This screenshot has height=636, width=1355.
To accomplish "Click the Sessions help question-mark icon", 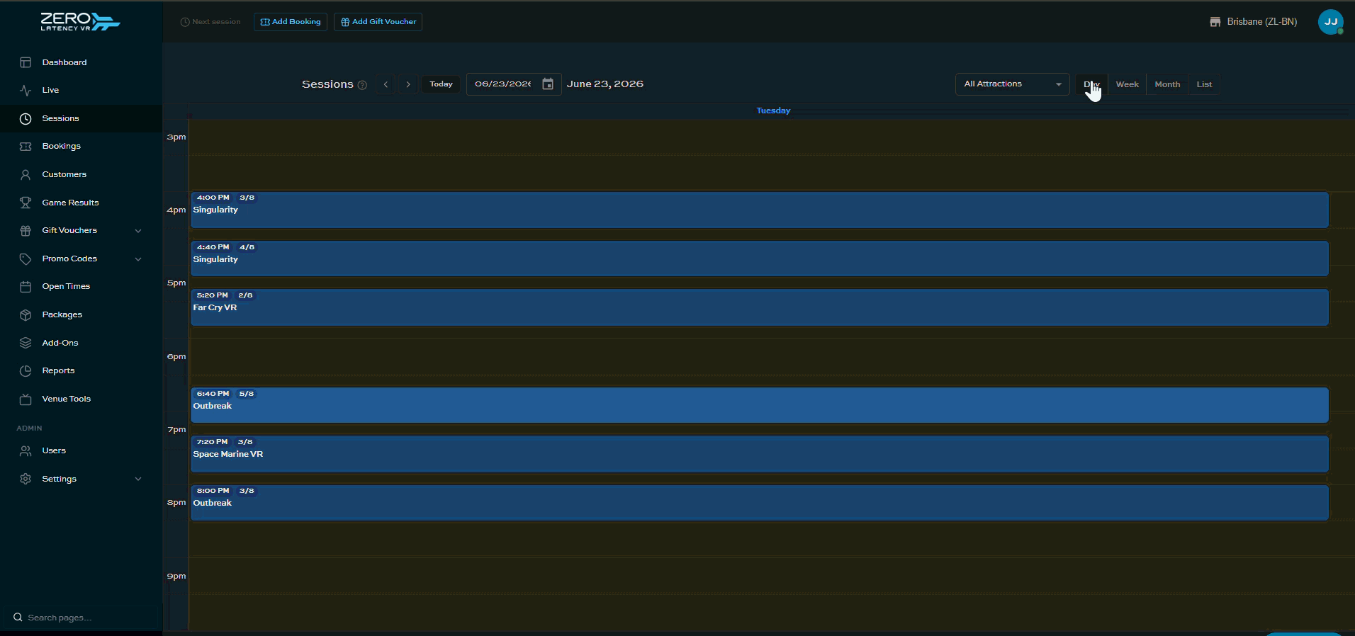I will click(362, 85).
